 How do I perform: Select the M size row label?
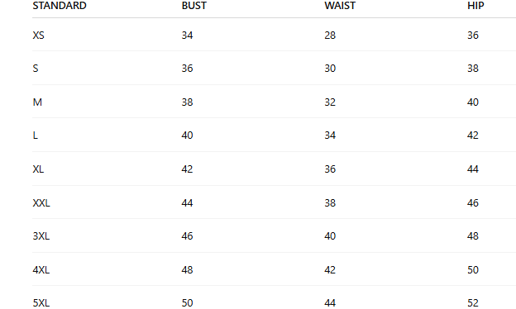(x=37, y=102)
